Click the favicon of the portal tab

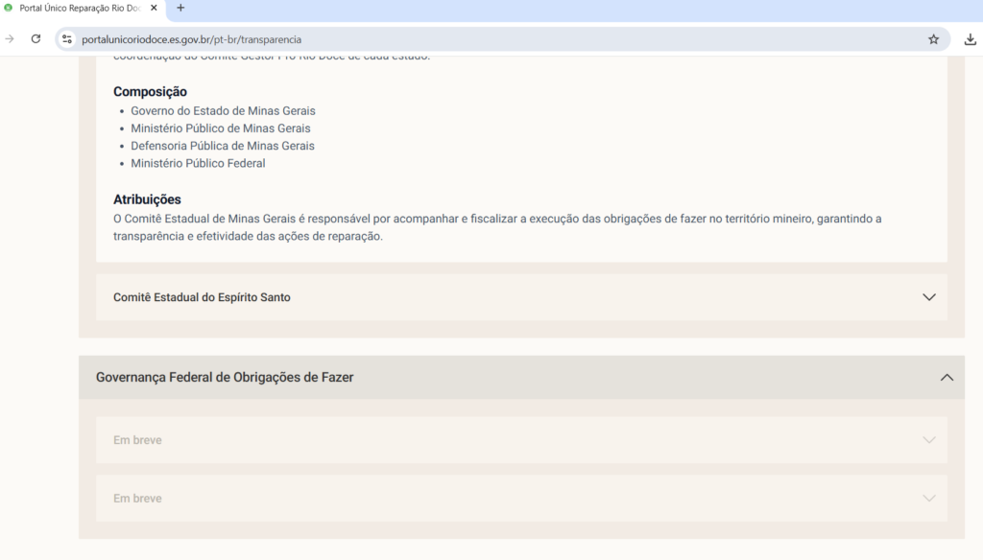coord(9,8)
